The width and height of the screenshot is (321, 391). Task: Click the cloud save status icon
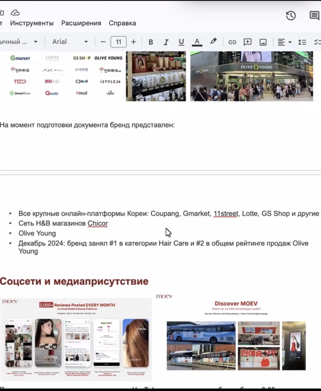15,13
